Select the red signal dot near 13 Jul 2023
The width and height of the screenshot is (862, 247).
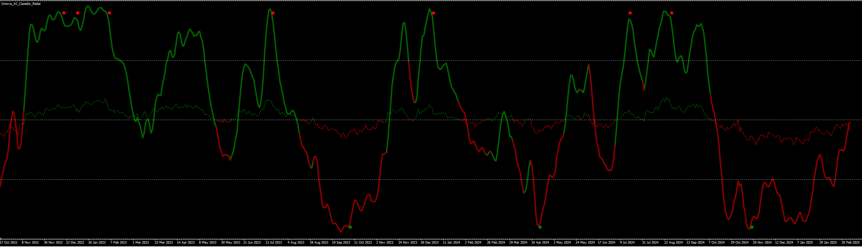tap(273, 13)
